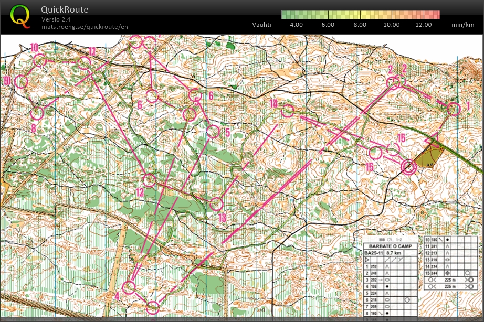Select the 12:00 pace scale label
Viewport: 484px width, 322px height.
423,25
